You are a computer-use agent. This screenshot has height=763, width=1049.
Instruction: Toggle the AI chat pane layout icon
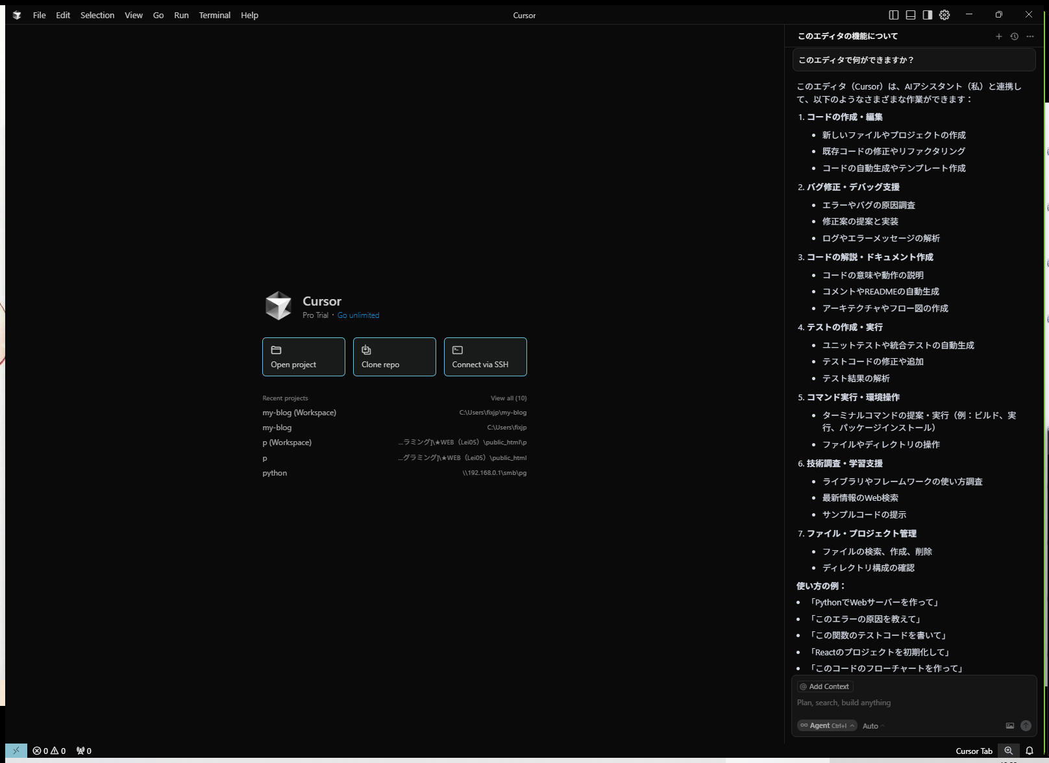(x=928, y=15)
